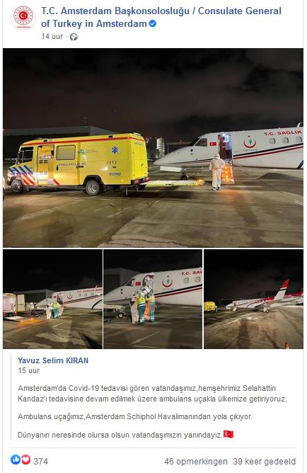The height and width of the screenshot is (473, 307).
Task: Open the 14 uur post timestamp
Action: 52,37
